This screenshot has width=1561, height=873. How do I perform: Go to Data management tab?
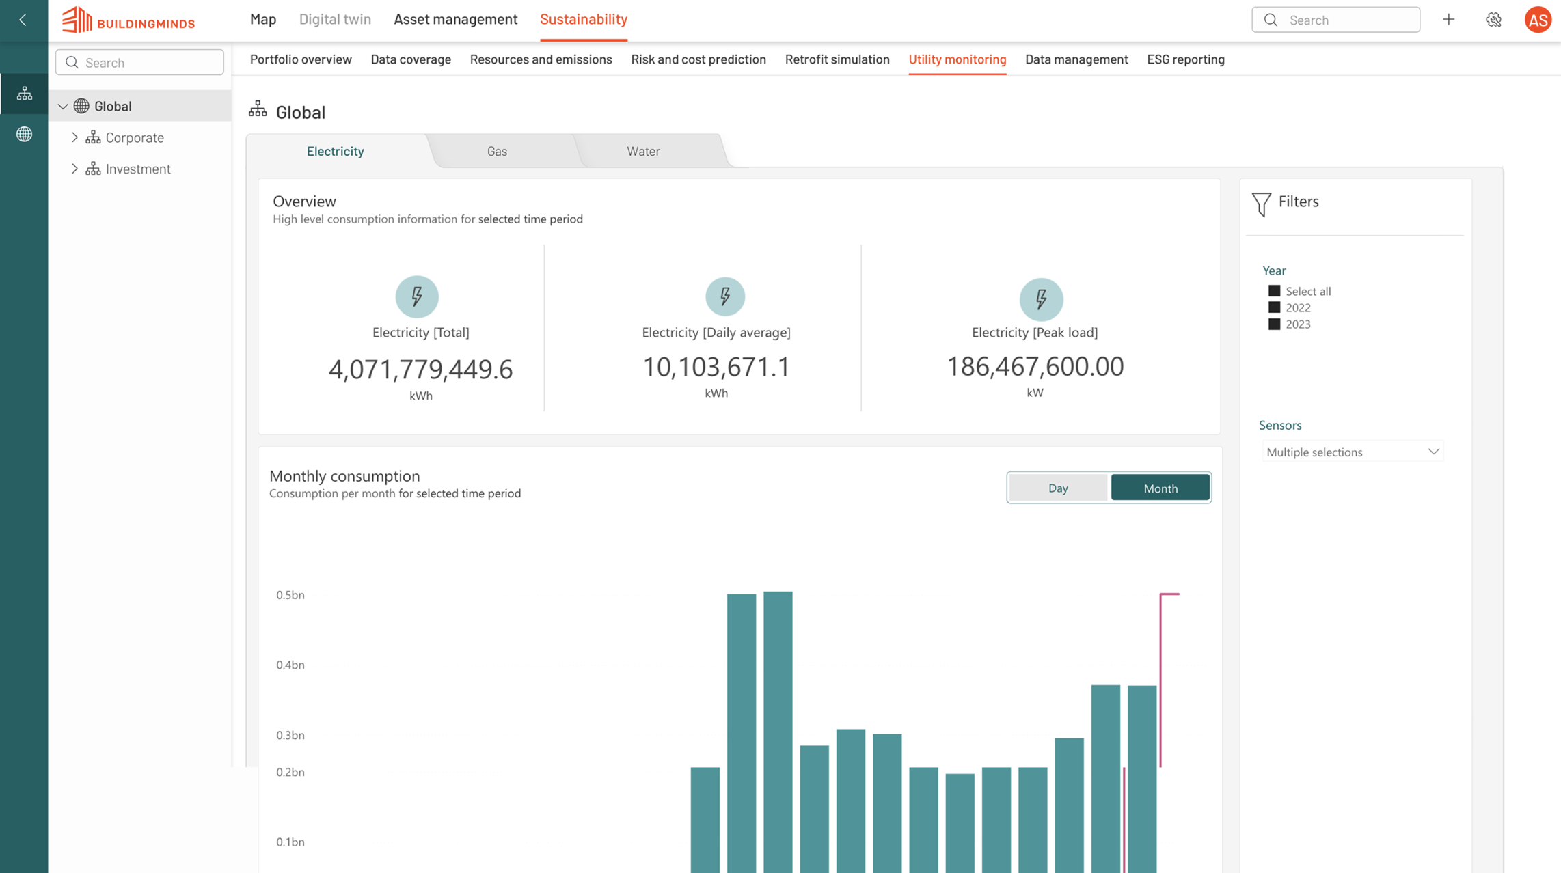[x=1076, y=59]
